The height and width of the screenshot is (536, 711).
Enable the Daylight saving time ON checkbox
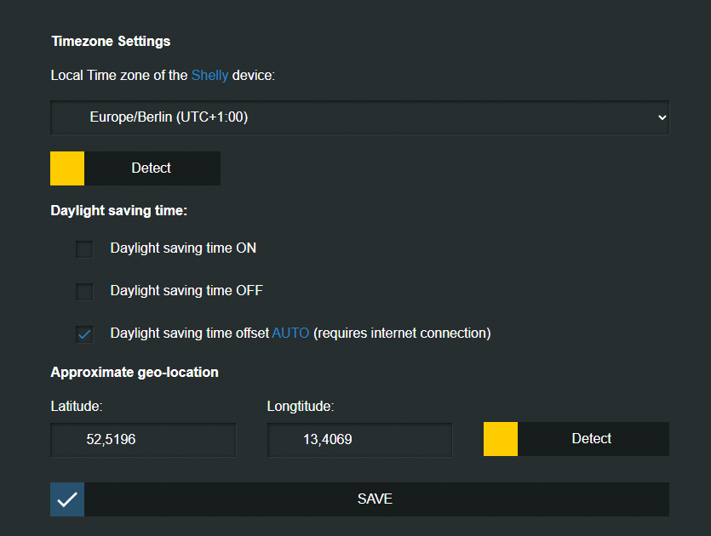coord(84,249)
